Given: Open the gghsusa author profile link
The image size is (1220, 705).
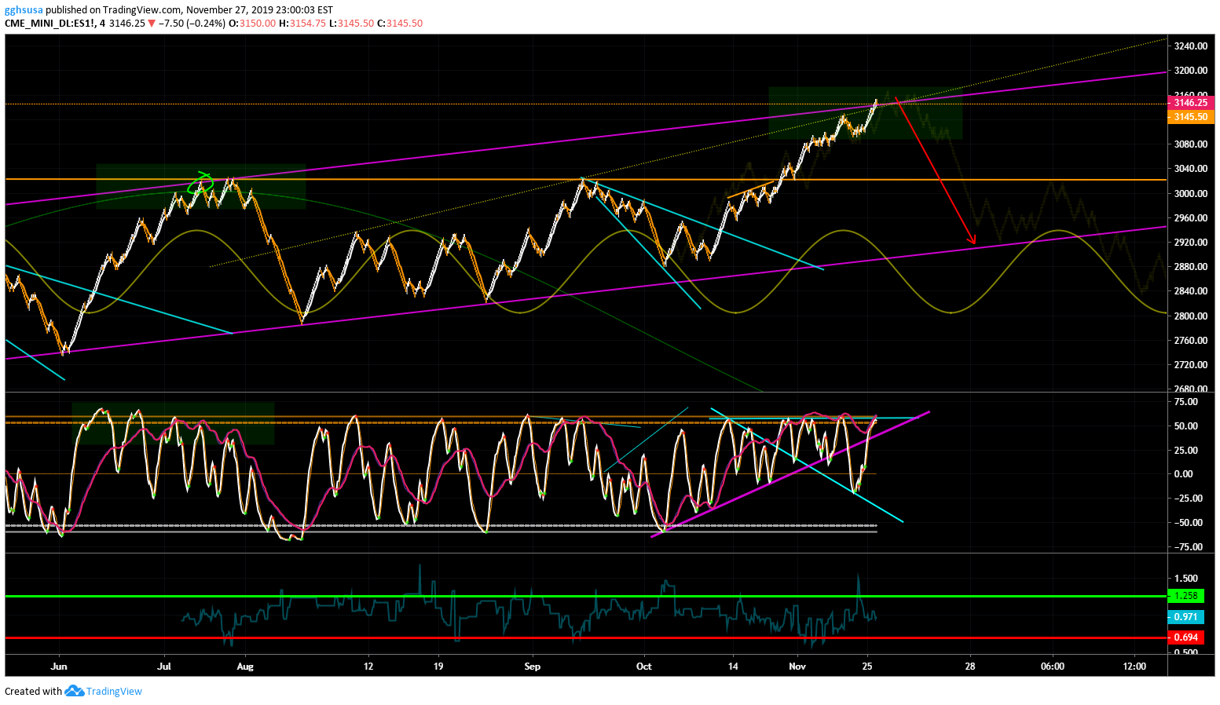Looking at the screenshot, I should pos(24,10).
